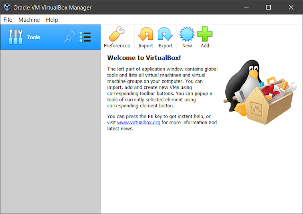Open the Tools list menu icon
The width and height of the screenshot is (303, 214).
click(x=85, y=37)
